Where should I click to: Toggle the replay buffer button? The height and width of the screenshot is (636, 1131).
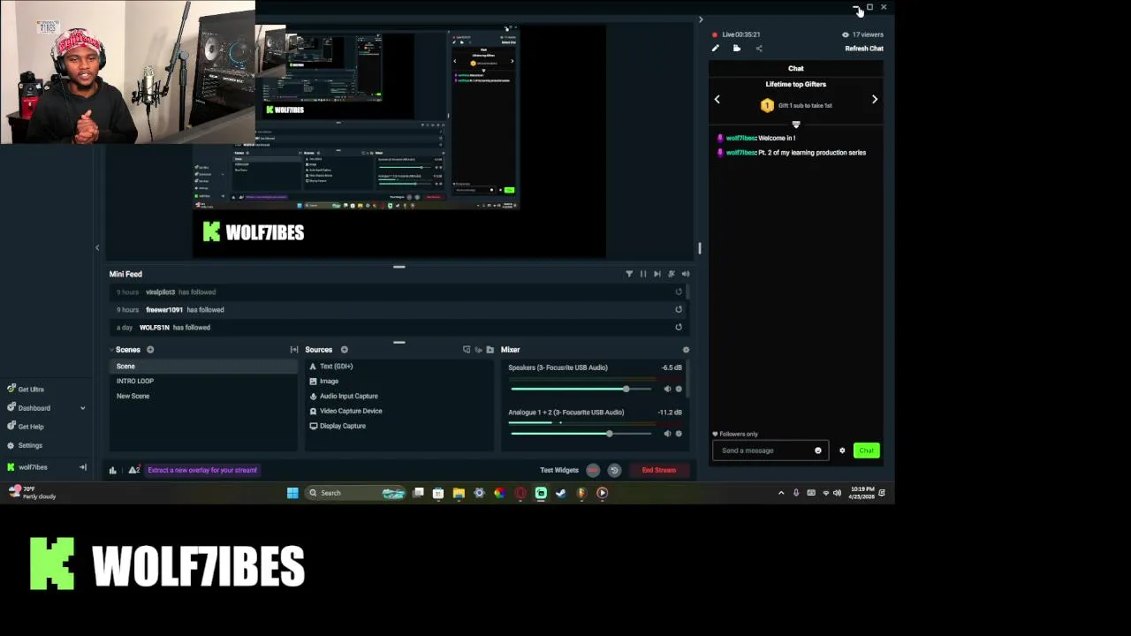(x=614, y=470)
